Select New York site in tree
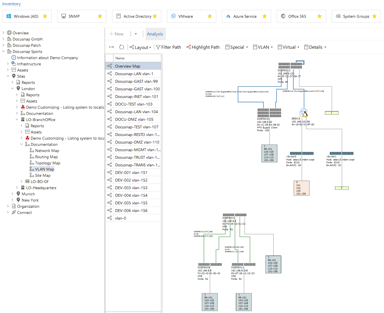Image resolution: width=384 pixels, height=313 pixels. coord(30,200)
